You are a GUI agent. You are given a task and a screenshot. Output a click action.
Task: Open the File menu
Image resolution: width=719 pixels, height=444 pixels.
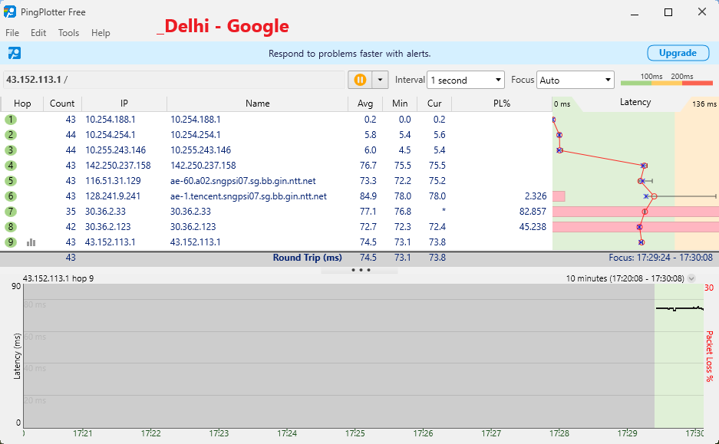click(x=12, y=32)
